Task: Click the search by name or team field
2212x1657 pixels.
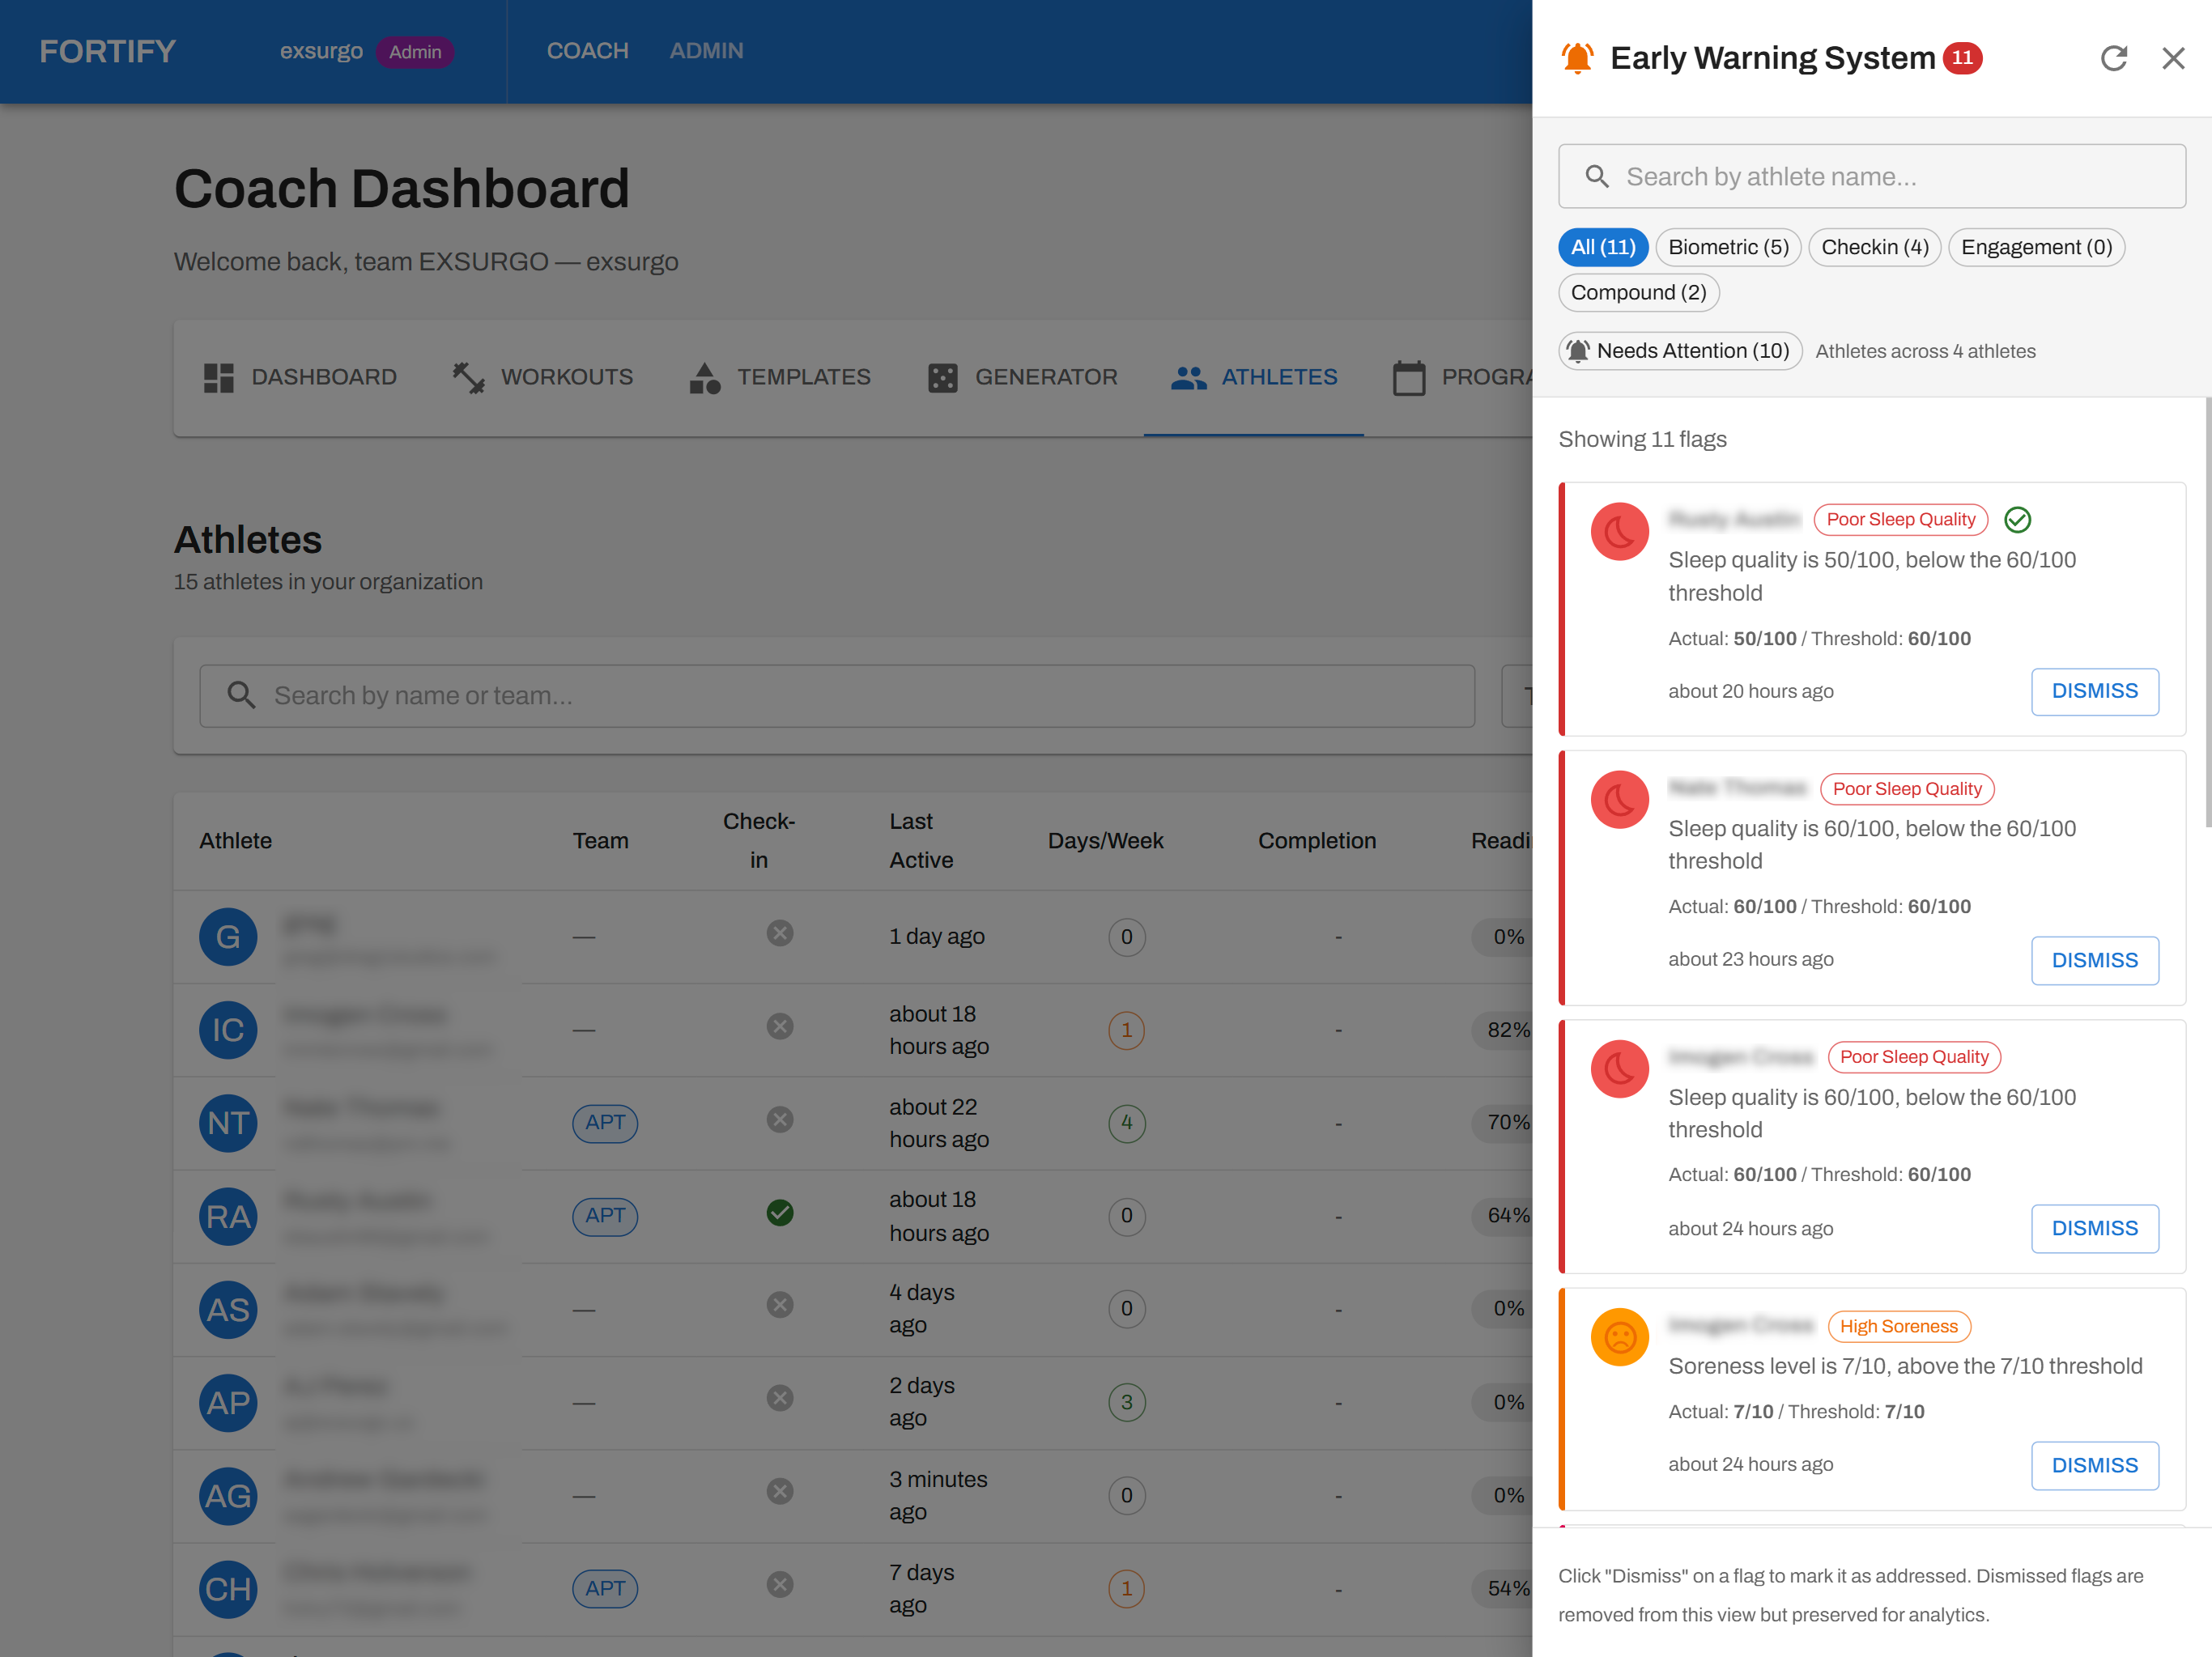Action: 838,695
